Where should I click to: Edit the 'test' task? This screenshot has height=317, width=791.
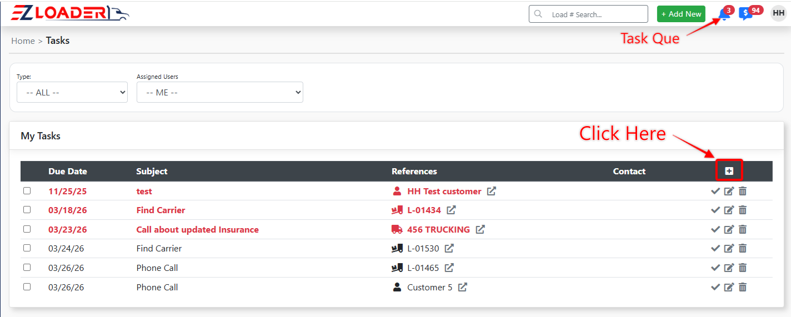[x=729, y=192]
